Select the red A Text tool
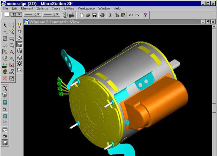The image size is (217, 156). [x=12, y=52]
